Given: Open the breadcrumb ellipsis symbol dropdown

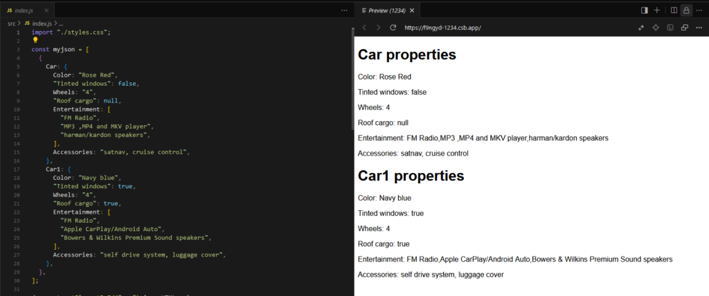Looking at the screenshot, I should tap(61, 23).
